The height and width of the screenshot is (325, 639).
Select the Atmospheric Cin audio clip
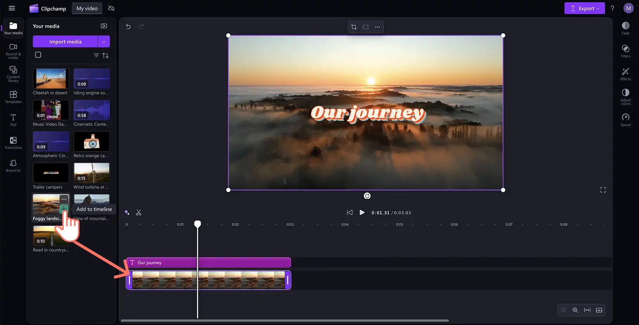tap(51, 141)
